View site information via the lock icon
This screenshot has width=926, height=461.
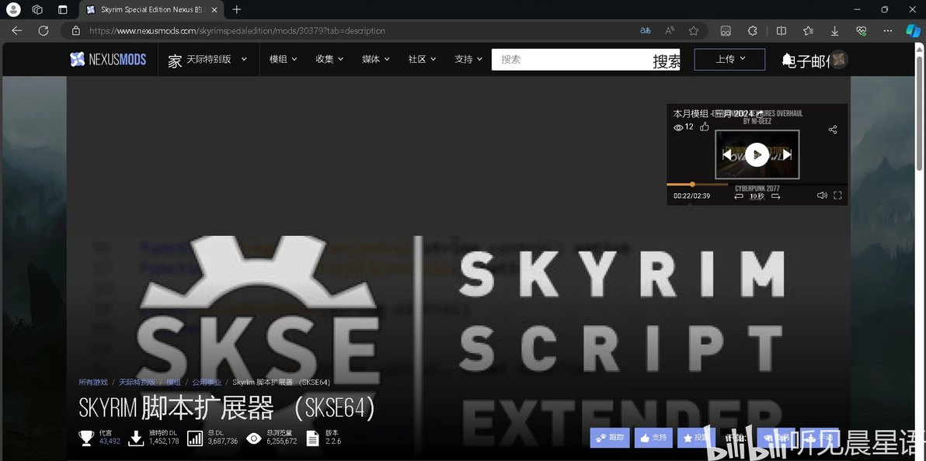point(75,31)
